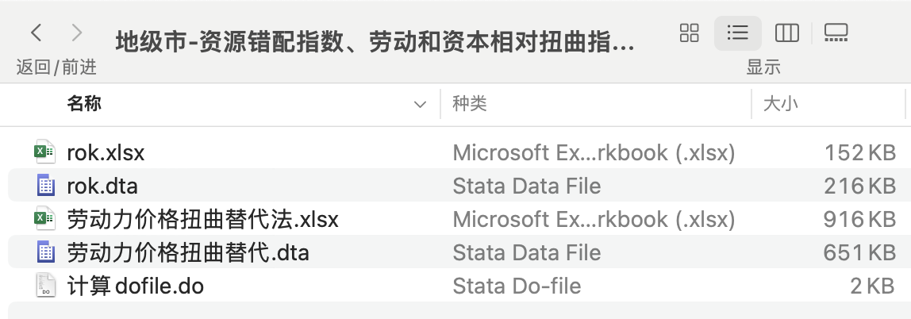This screenshot has height=319, width=911.
Task: Select the 计算dofile.do file name
Action: [x=135, y=286]
